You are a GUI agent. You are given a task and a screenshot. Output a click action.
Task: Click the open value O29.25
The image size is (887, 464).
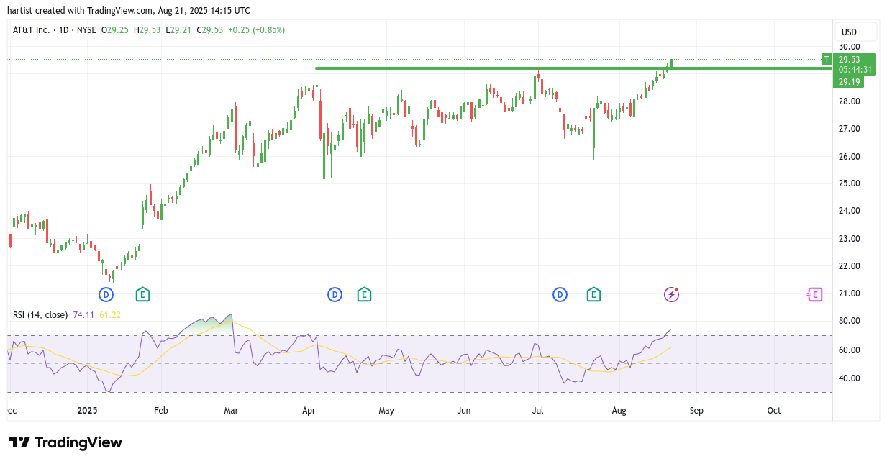[115, 30]
